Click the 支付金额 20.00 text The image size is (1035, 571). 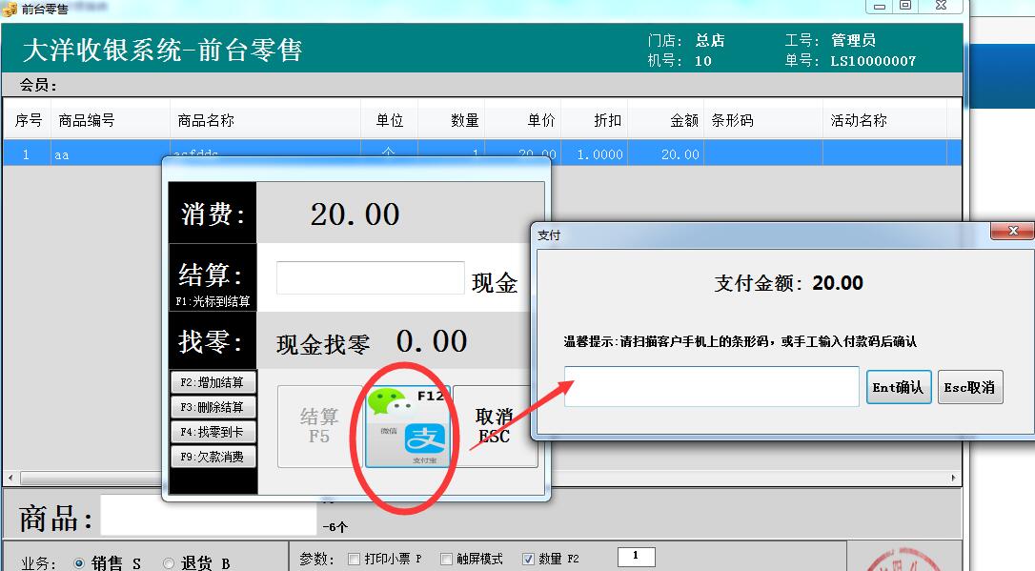pyautogui.click(x=789, y=283)
